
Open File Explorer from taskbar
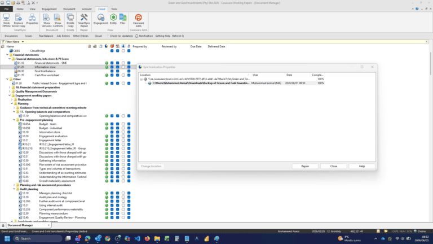pyautogui.click(x=157, y=238)
